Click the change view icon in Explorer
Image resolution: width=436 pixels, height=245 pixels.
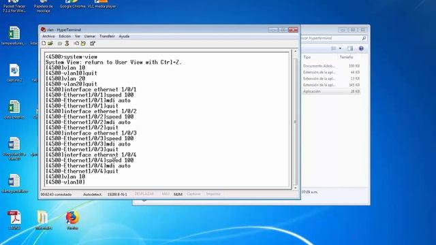click(333, 48)
